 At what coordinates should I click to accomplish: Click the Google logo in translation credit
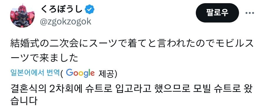point(80,73)
